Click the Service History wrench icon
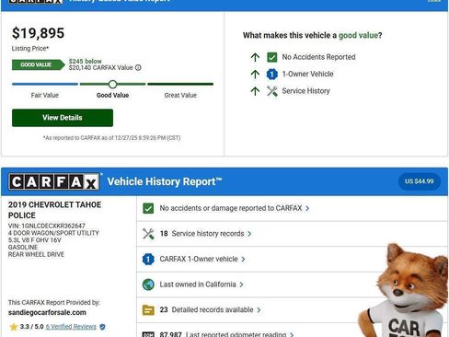The image size is (449, 337). coord(272,91)
